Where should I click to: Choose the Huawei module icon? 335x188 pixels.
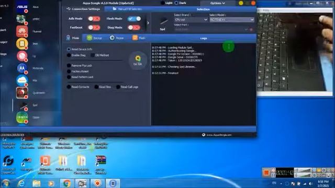[22, 31]
